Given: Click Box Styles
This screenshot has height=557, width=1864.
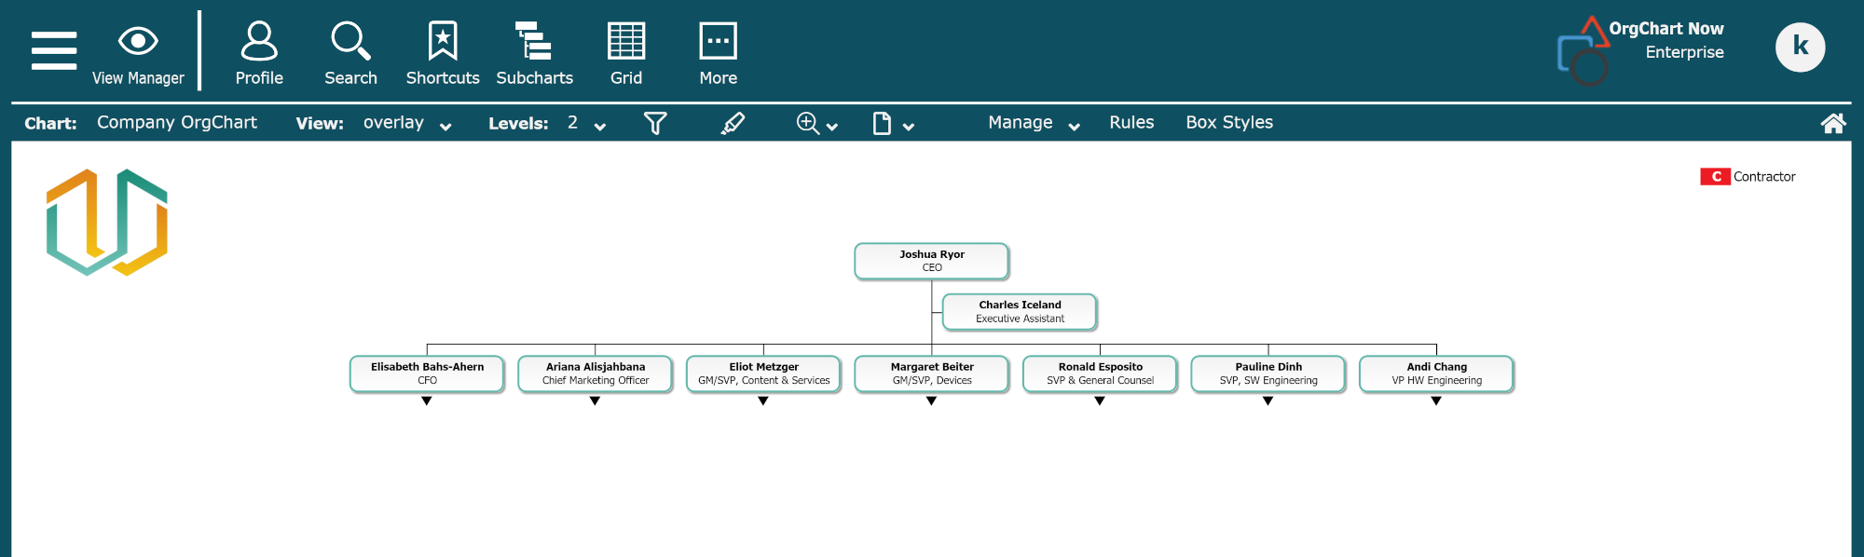Looking at the screenshot, I should (x=1228, y=123).
